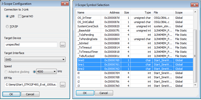The image size is (201, 100).
Task: Cancel the Symbol Selection dialog
Action: coord(104,93)
